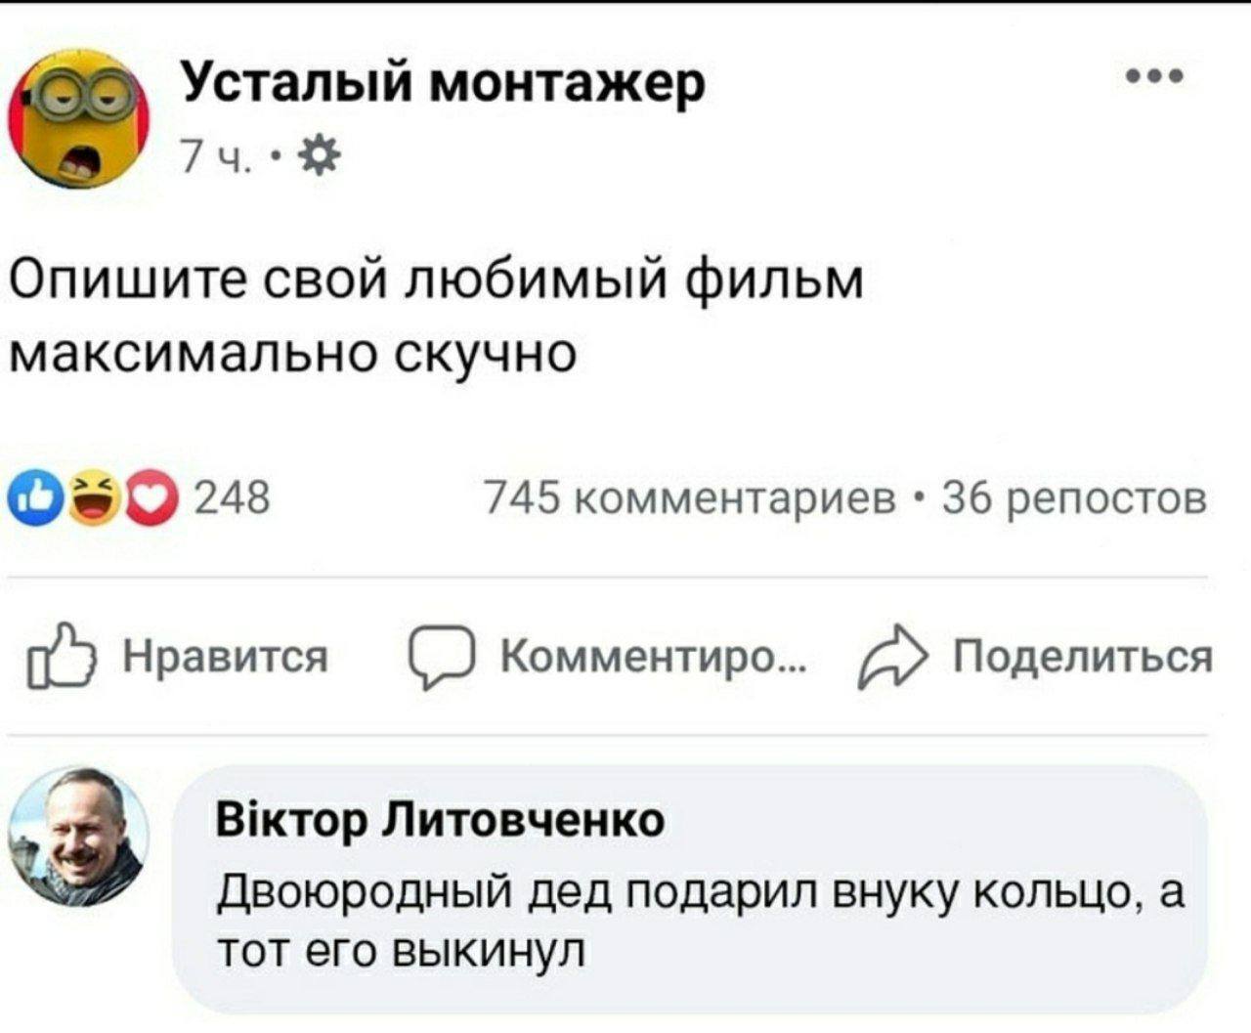Viewport: 1251px width, 1033px height.
Task: Open the Віктор Литовченко commenter name link
Action: point(439,821)
